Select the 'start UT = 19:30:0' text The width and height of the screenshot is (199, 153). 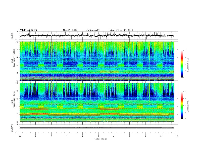pos(121,30)
